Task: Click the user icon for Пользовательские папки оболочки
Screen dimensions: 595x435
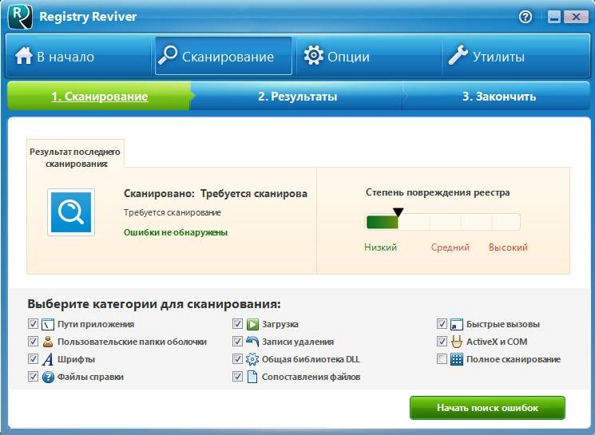Action: [48, 342]
